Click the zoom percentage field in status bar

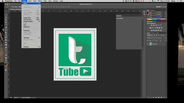(11, 98)
